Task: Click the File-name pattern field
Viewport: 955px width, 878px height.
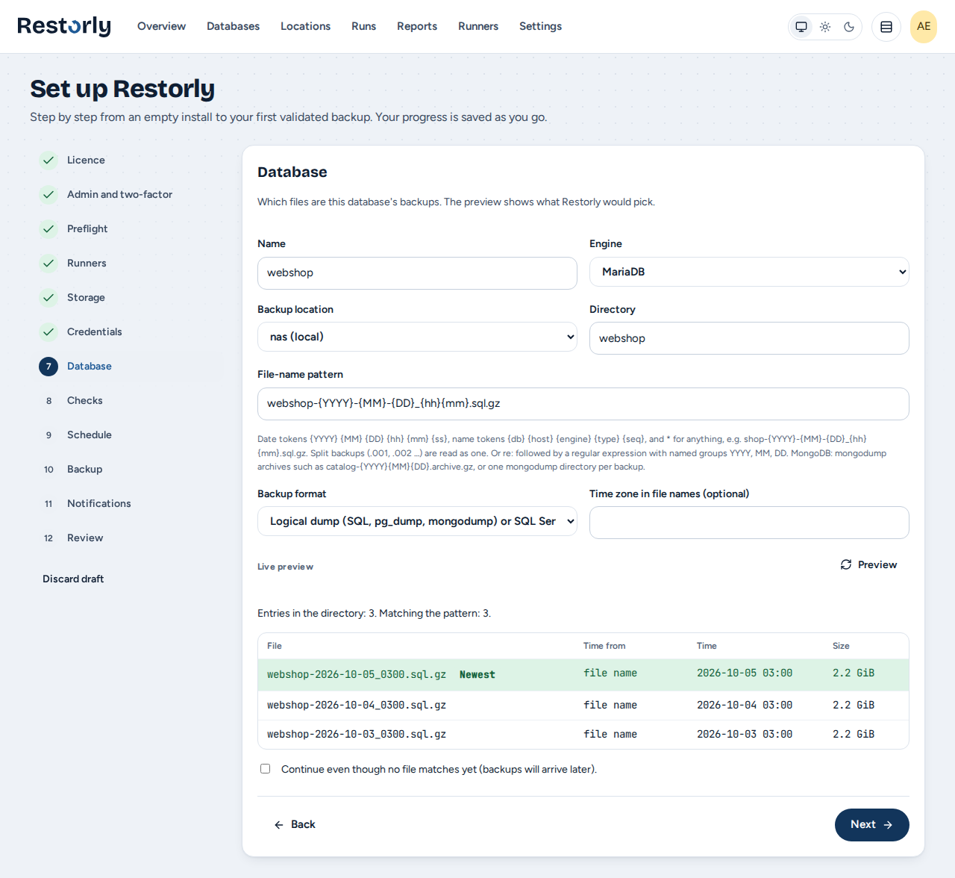Action: pos(583,404)
